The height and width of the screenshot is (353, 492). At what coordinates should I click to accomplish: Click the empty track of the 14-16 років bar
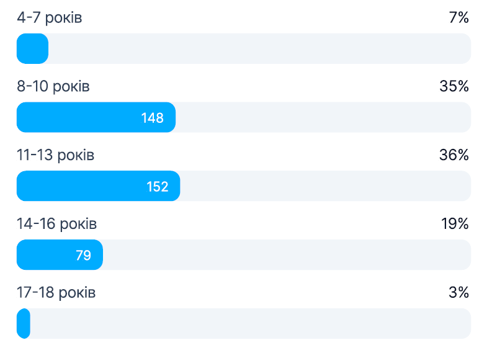tap(286, 255)
